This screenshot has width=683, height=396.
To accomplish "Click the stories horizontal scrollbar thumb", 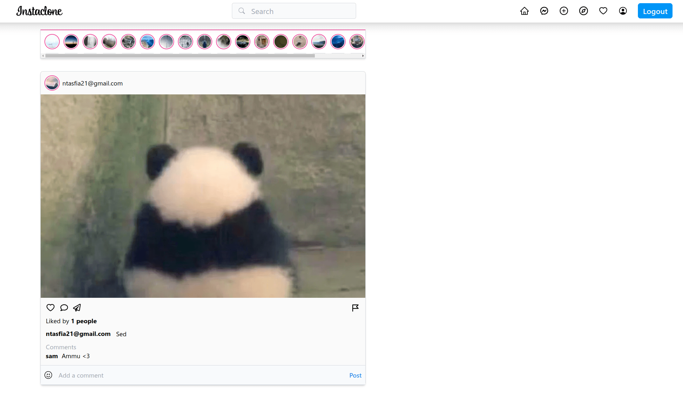I will (180, 56).
